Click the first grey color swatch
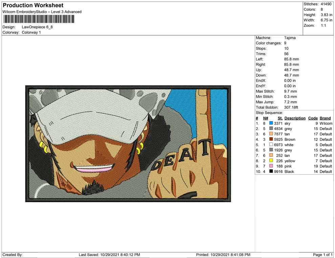335x258 pixels. click(271, 128)
